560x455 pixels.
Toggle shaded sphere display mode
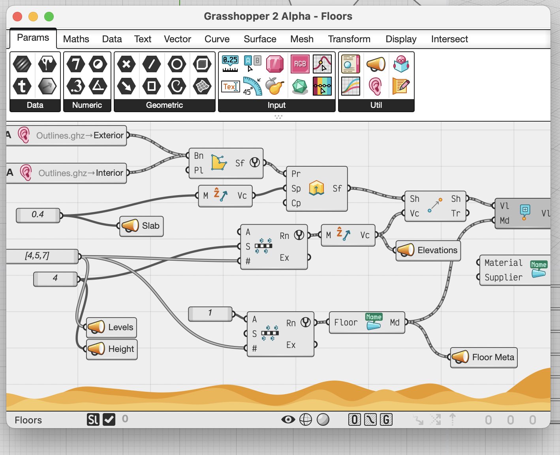323,419
